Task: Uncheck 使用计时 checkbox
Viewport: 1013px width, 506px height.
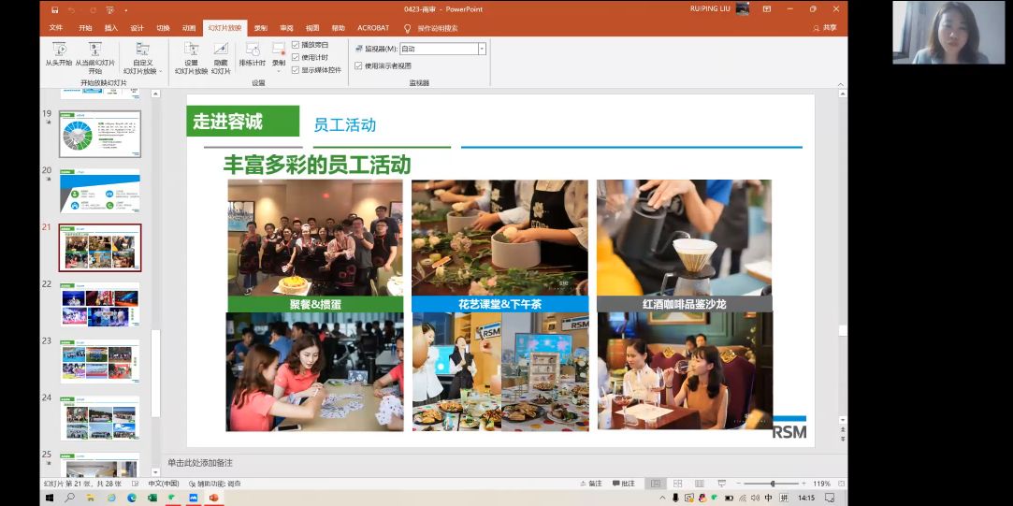Action: coord(296,57)
